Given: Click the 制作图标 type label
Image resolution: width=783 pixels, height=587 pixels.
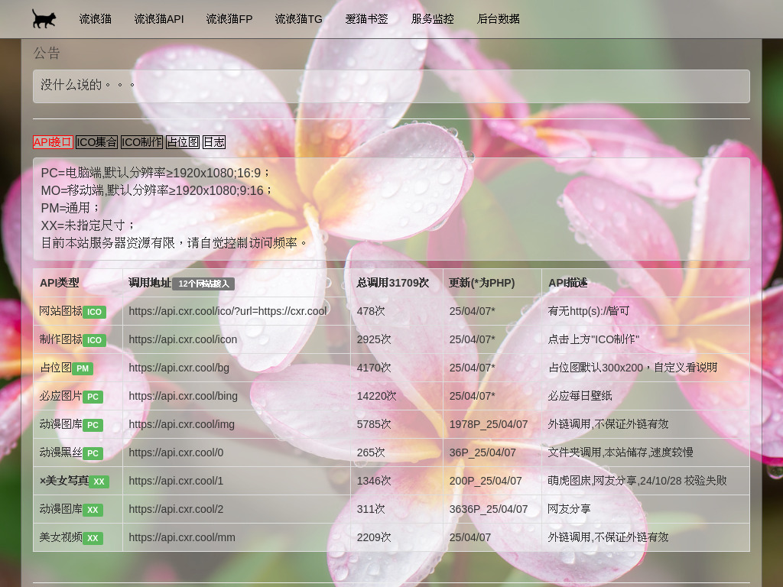Looking at the screenshot, I should (x=61, y=339).
